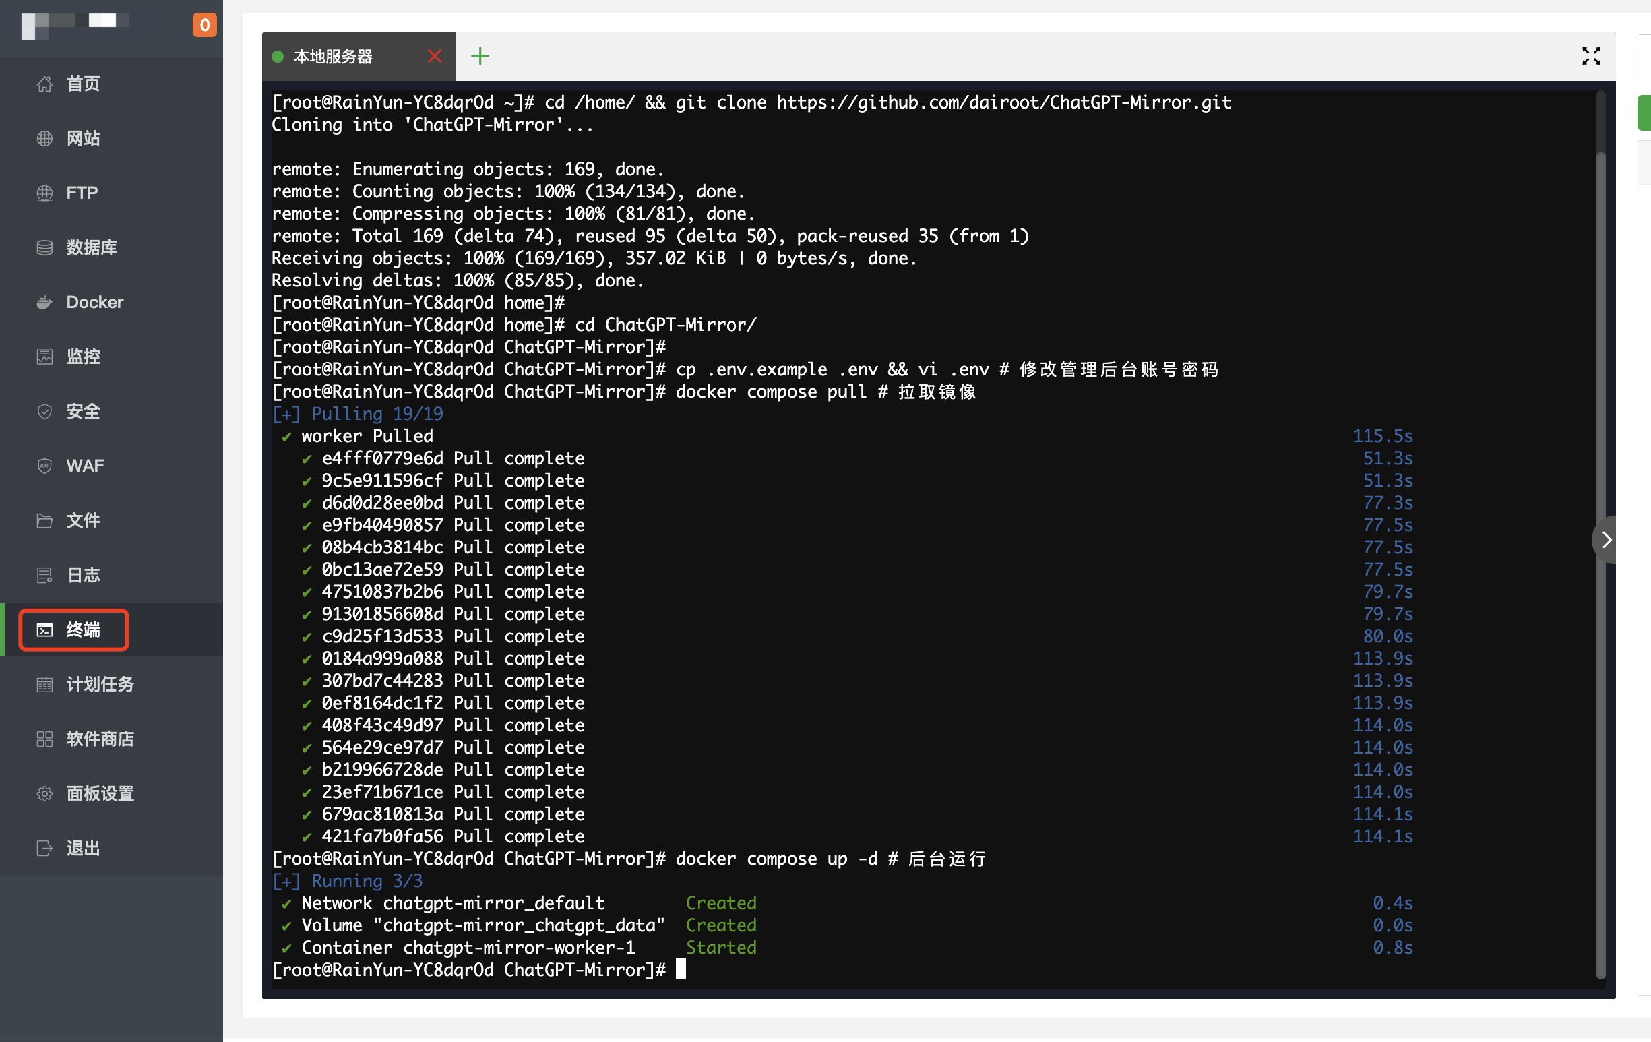Click the 软件商店 grid icon
Screen dimensions: 1651x1042
tap(44, 739)
